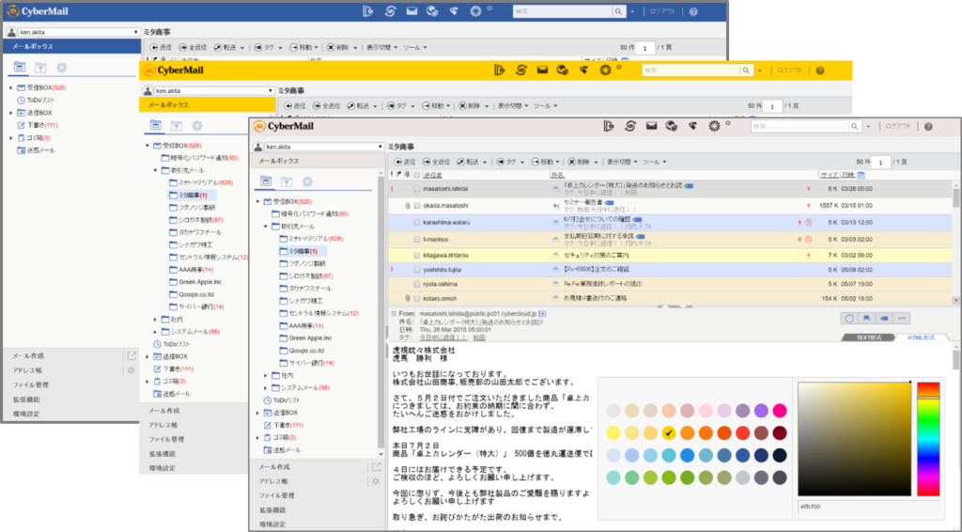Viewport: 962px width, 532px height.
Task: Click help question mark in front window
Action: (x=928, y=126)
